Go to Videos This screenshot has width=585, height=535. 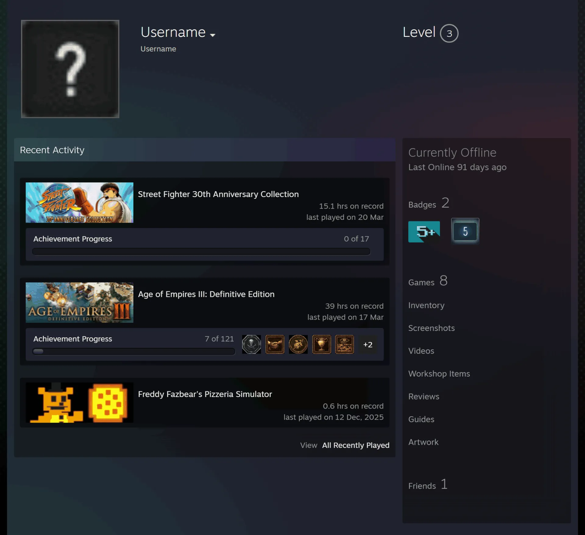tap(421, 351)
